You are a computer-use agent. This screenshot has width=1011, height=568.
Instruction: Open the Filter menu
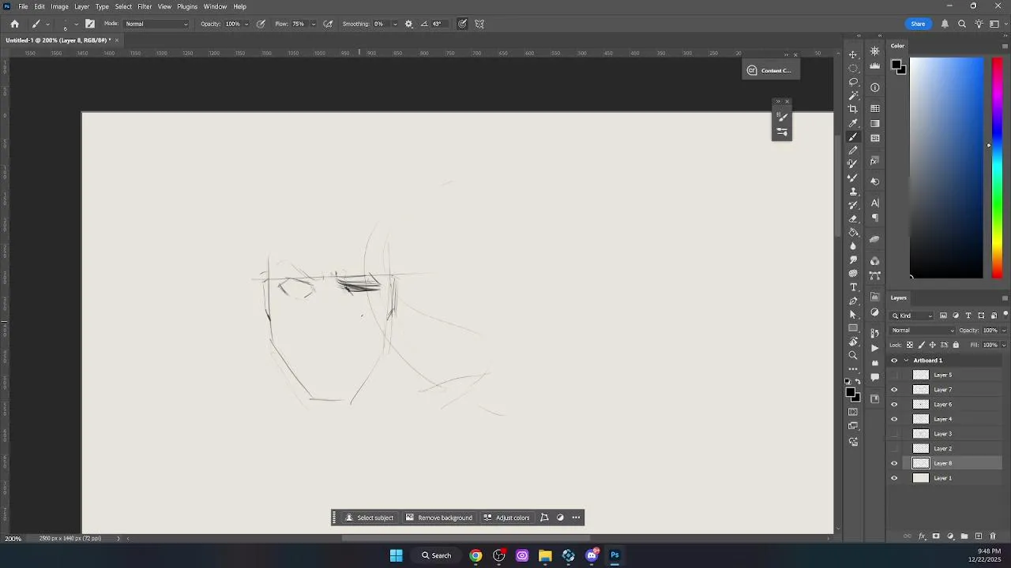[x=145, y=6]
